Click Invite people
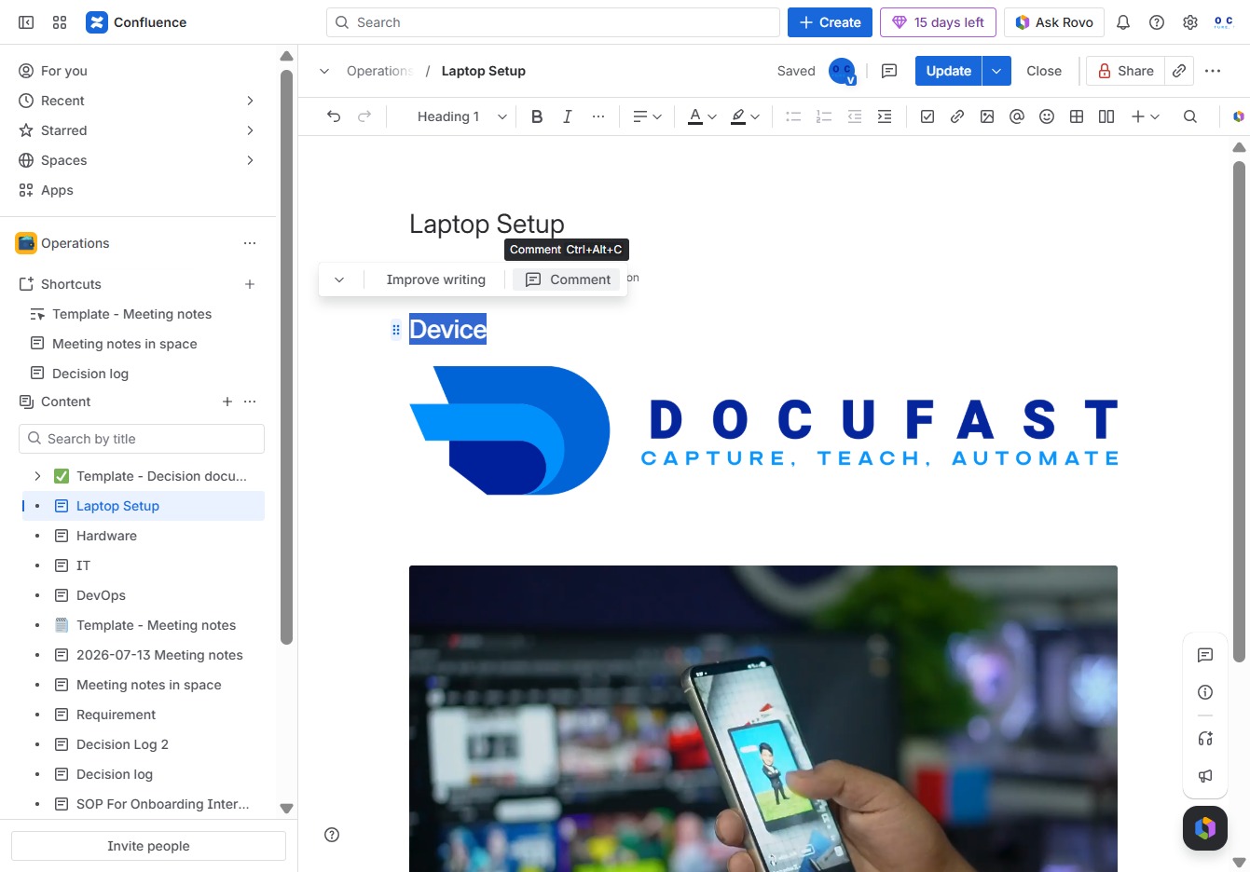The image size is (1250, 872). coord(148,846)
